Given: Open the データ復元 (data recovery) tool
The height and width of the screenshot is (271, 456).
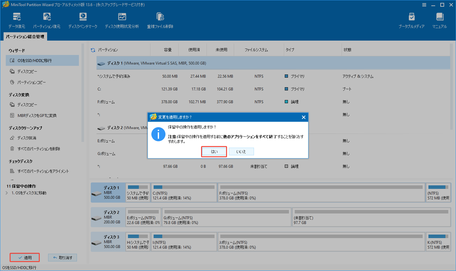Looking at the screenshot, I should point(17,20).
